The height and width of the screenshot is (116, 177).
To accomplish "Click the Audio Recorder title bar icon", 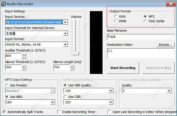I will [x=3, y=4].
